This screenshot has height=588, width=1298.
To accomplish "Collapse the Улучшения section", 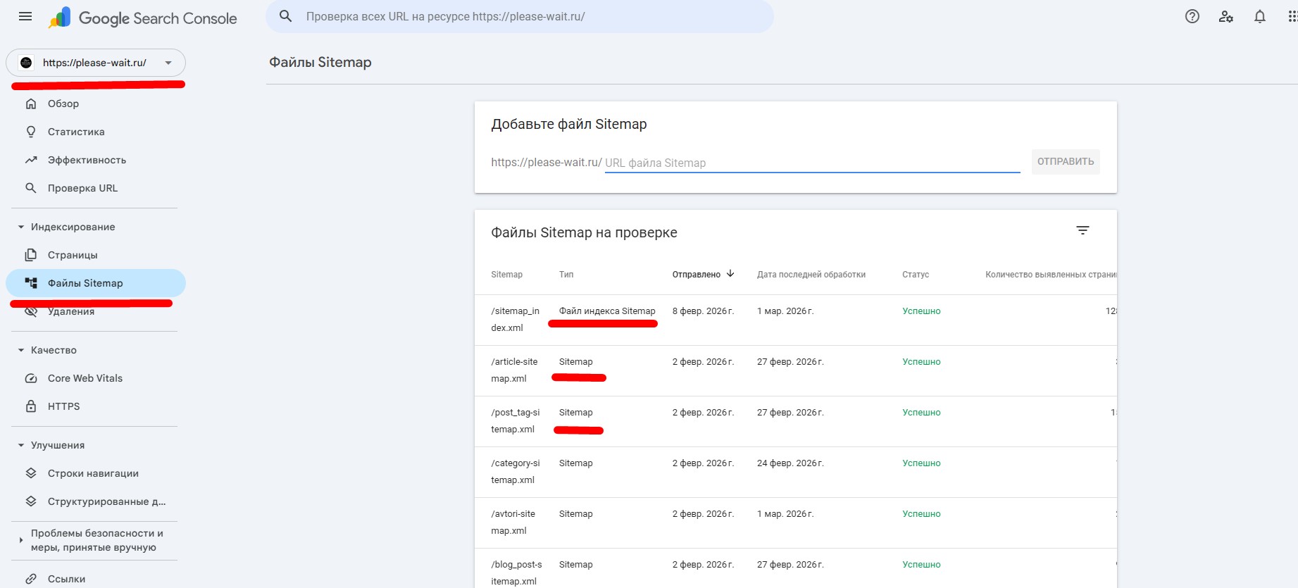I will (x=21, y=445).
